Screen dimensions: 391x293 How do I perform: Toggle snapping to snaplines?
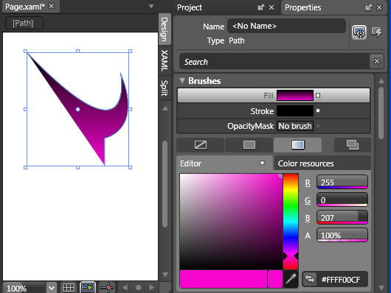tap(107, 288)
